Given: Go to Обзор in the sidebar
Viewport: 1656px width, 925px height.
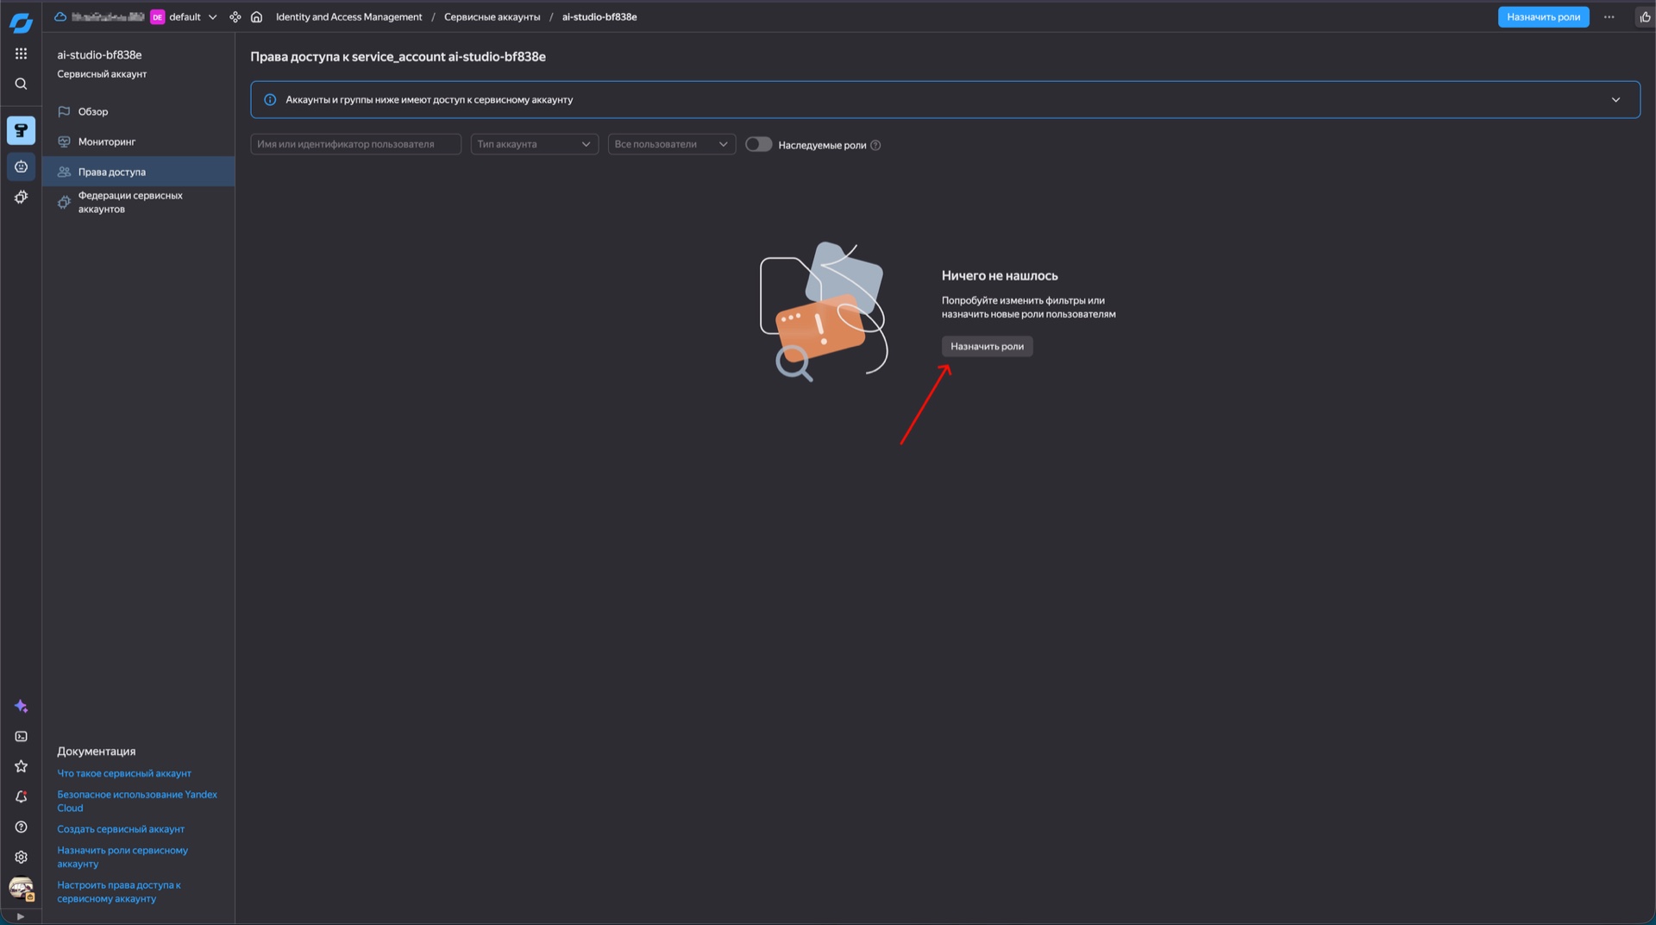Looking at the screenshot, I should coord(93,111).
